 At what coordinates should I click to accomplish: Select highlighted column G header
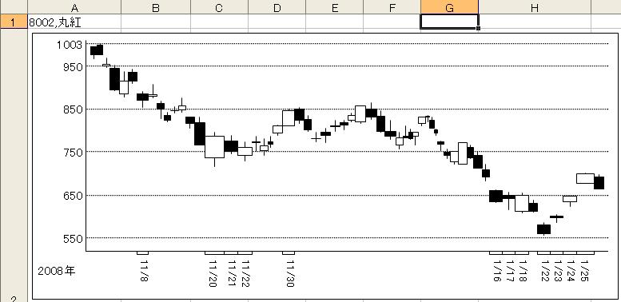449,7
